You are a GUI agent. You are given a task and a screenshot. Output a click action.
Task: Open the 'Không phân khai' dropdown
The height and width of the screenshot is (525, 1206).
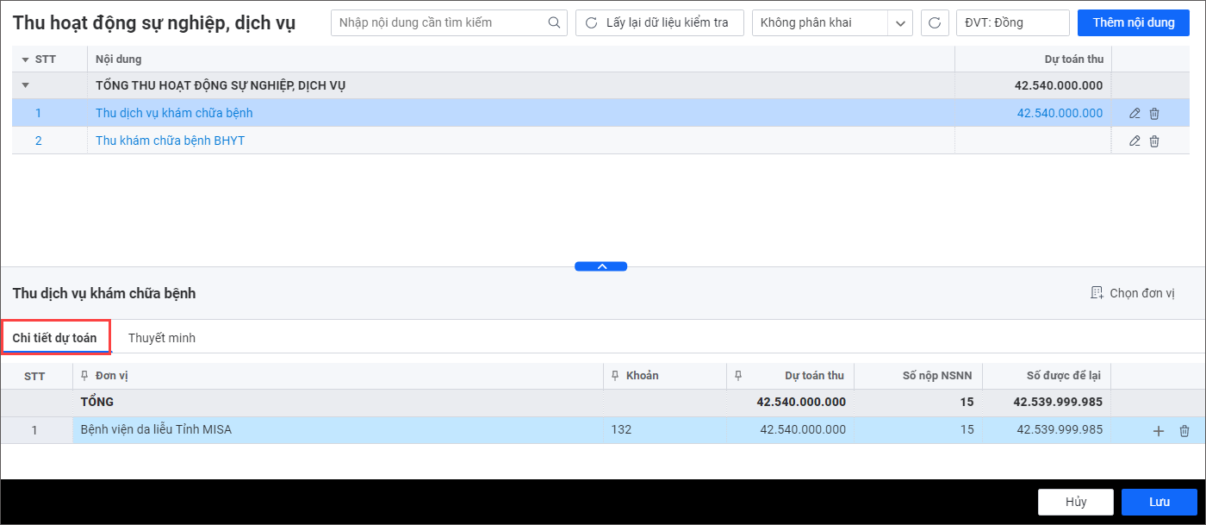900,23
